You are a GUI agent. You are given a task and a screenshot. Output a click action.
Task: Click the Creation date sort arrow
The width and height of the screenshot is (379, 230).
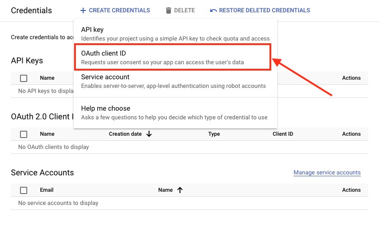pos(149,134)
